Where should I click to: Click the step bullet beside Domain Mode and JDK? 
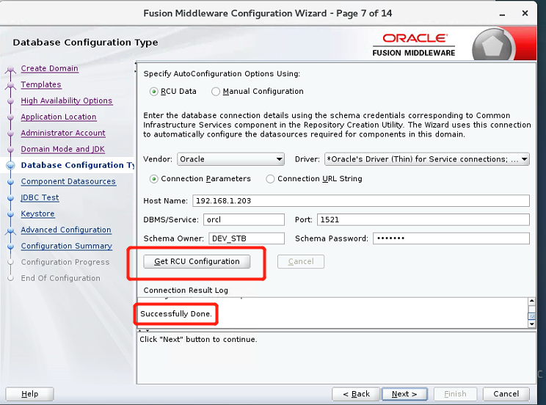point(11,149)
